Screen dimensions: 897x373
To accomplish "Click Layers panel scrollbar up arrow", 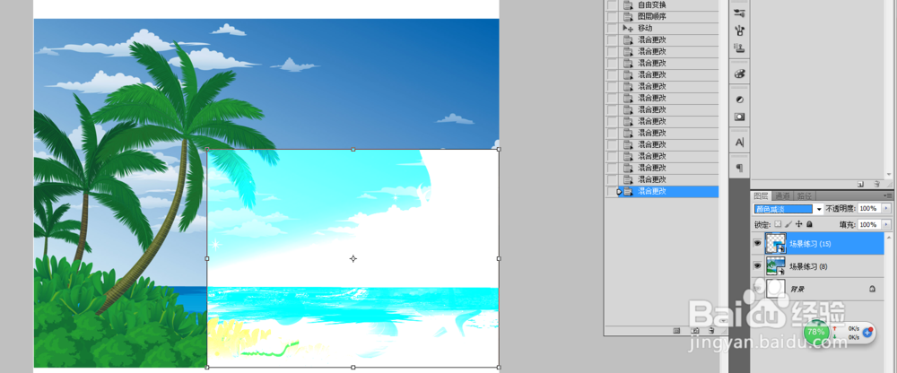I will tap(888, 237).
